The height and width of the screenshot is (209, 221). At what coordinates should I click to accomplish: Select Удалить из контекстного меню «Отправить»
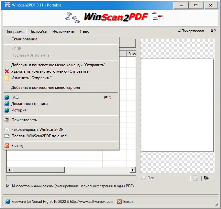tap(61, 71)
